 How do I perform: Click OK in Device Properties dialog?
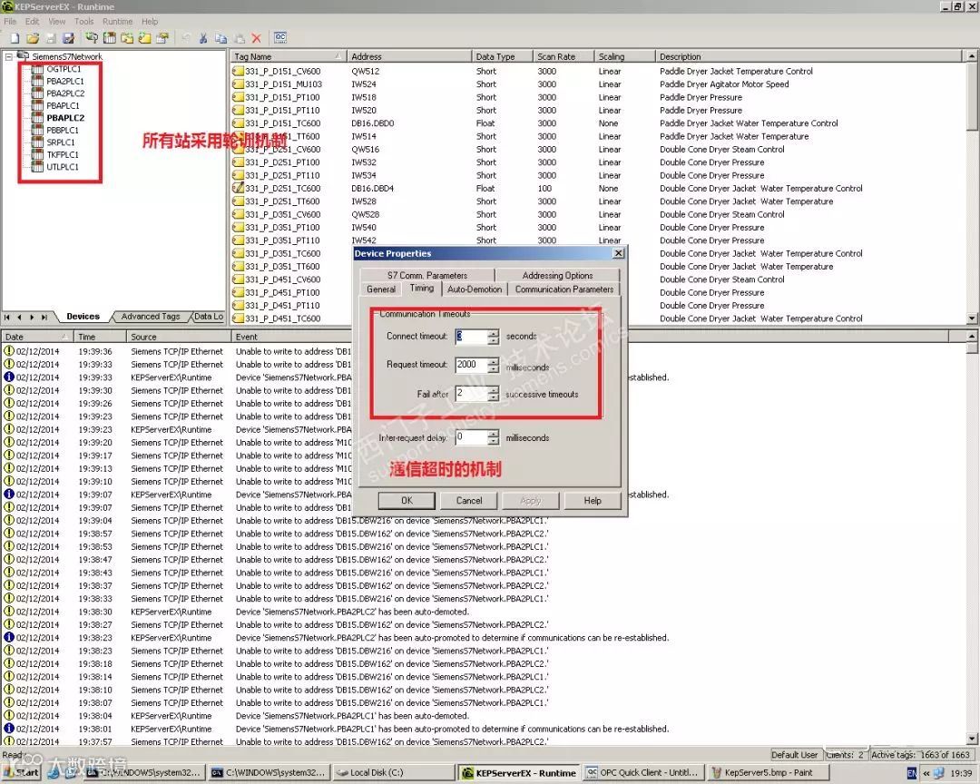[x=407, y=500]
